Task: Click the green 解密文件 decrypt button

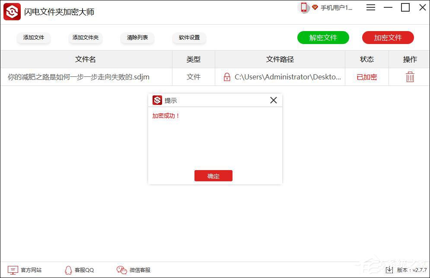Action: (323, 38)
